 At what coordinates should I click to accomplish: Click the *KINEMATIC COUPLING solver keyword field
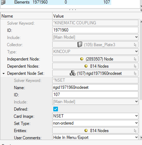(95, 23)
